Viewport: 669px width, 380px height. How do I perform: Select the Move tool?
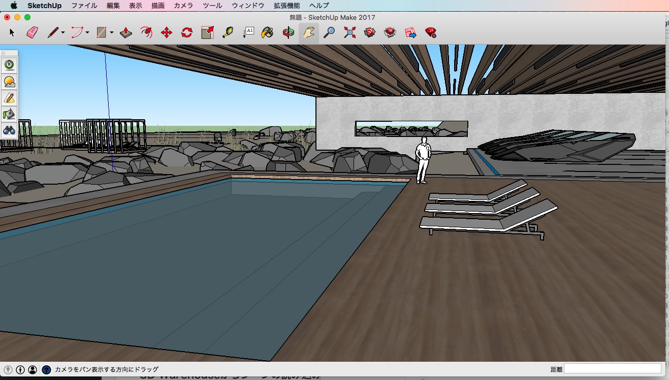click(x=167, y=33)
